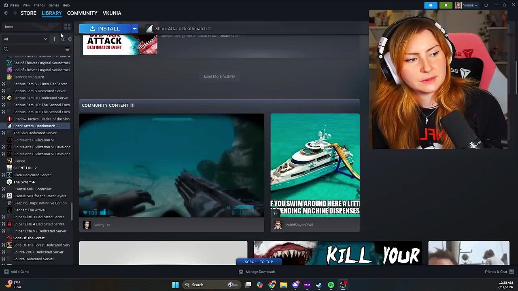This screenshot has height=291, width=518.
Task: Open Spotify from the taskbar
Action: click(331, 285)
